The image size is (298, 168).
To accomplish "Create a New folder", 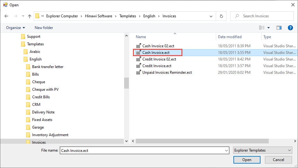I will [44, 28].
